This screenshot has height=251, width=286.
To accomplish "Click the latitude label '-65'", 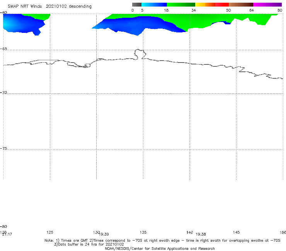I will pos(3,49).
